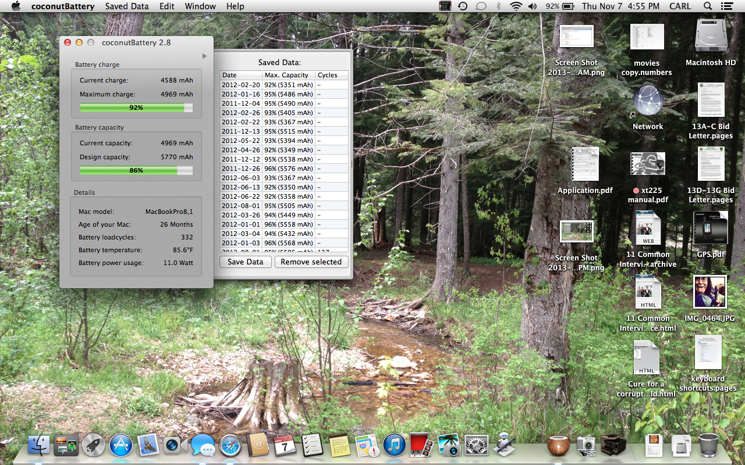Open the Trash in the Dock
The image size is (745, 465).
coord(708,445)
